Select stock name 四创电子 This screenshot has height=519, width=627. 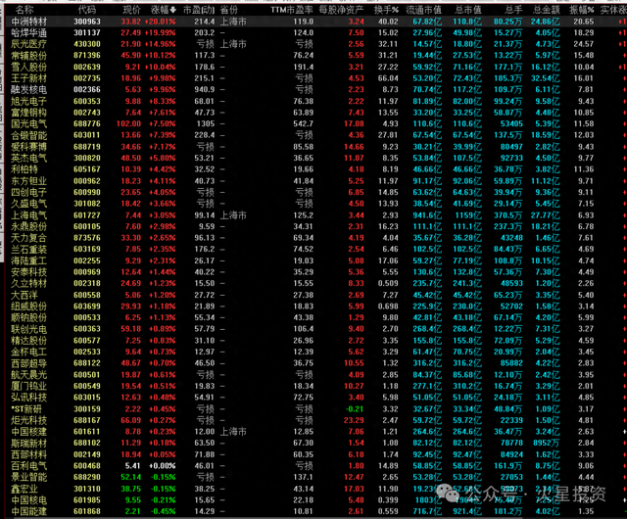[28, 192]
